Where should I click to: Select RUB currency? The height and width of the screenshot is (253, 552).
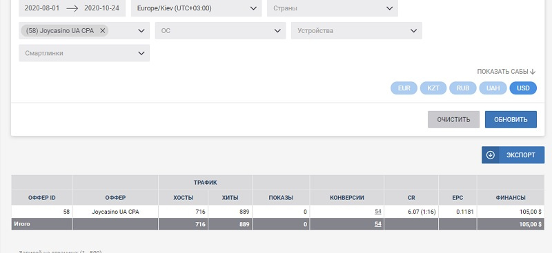462,88
